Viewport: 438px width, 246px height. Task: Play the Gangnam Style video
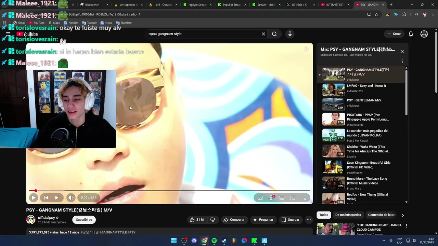coord(33,197)
